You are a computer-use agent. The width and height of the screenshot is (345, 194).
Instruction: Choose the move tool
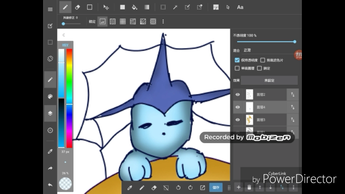click(106, 7)
